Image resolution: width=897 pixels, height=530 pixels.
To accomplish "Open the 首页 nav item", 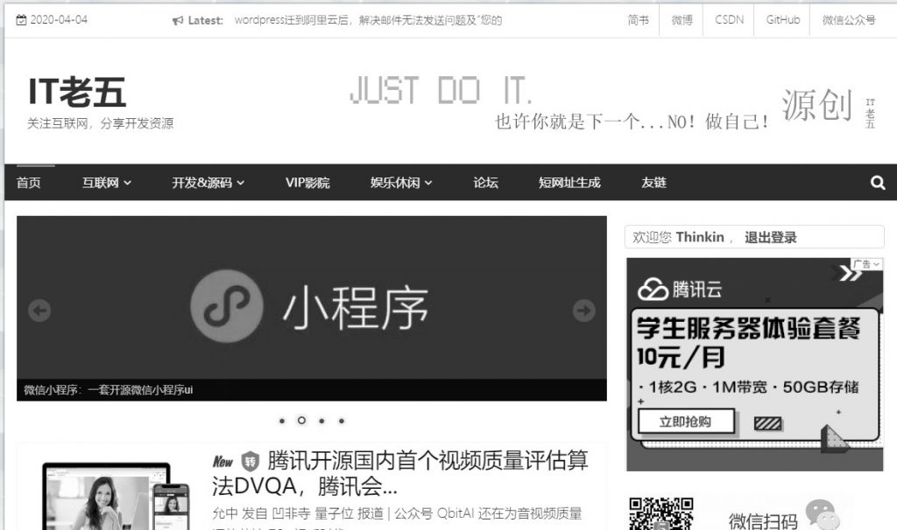I will 29,183.
